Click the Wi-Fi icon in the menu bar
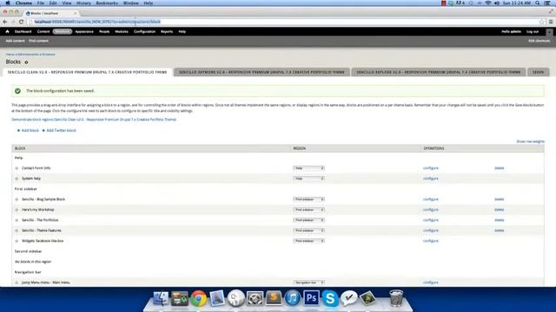The image size is (556, 312). tap(488, 3)
